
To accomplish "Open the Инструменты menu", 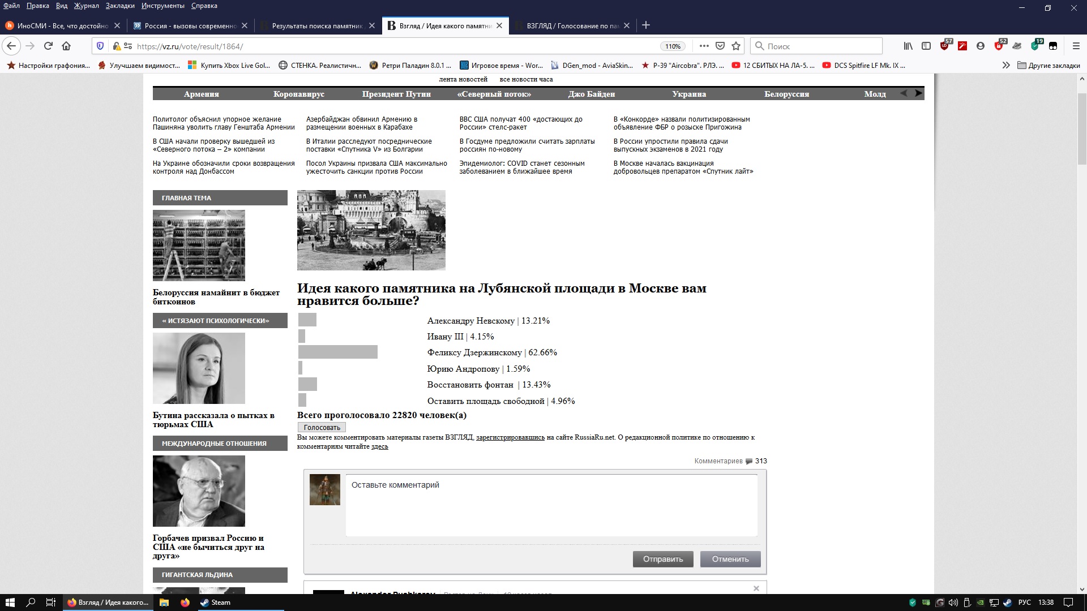I will coord(163,6).
